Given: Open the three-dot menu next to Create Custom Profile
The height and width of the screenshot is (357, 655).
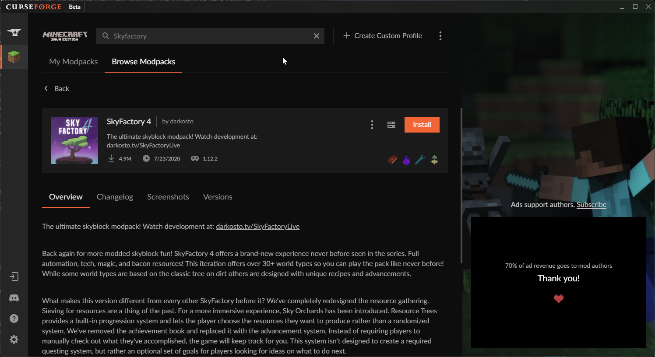Looking at the screenshot, I should coord(440,36).
